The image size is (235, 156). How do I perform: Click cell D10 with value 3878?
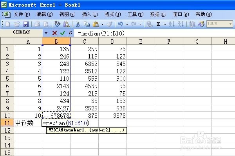[112, 115]
